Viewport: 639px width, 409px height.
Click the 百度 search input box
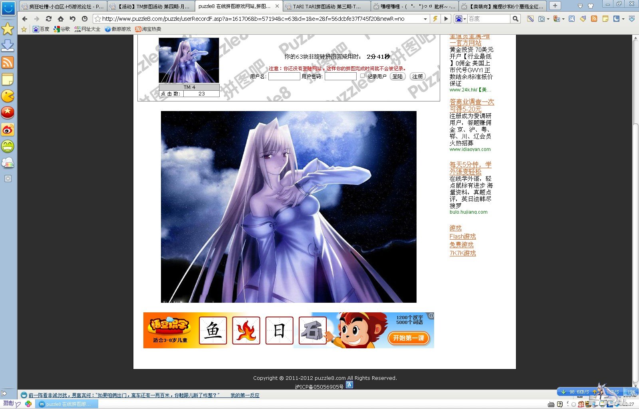pyautogui.click(x=489, y=19)
